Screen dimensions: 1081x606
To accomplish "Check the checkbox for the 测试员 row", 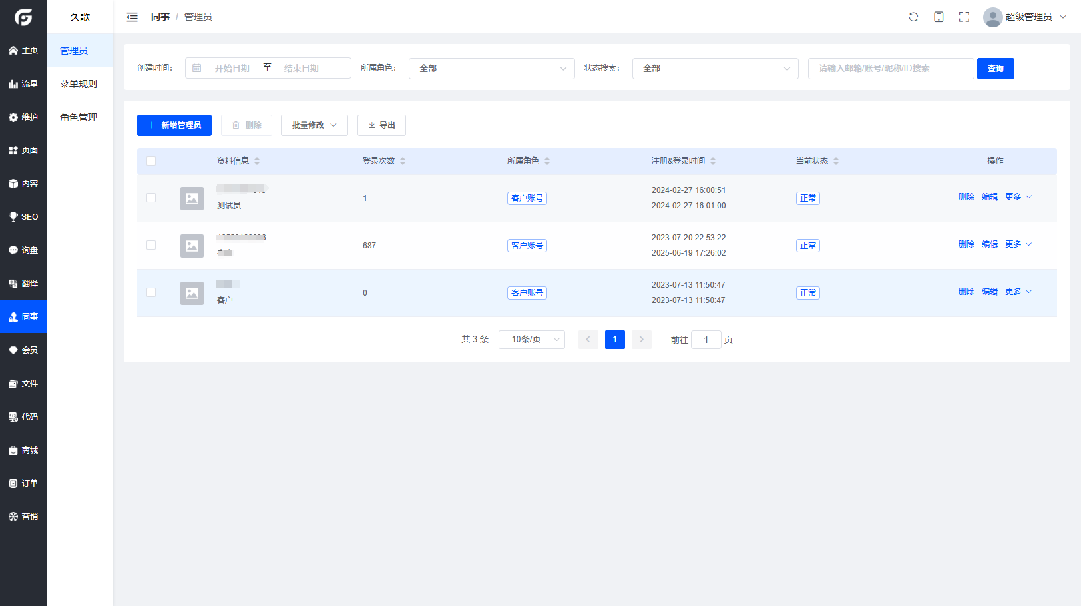I will tap(151, 198).
